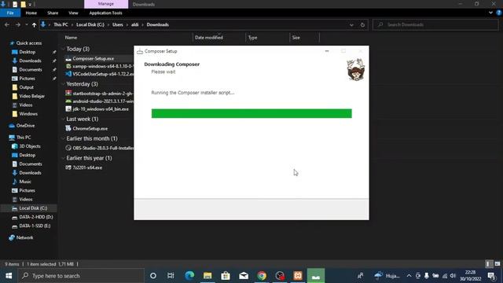Click the Composer Setup progress bar
Screen dimensions: 503x283
(x=251, y=113)
